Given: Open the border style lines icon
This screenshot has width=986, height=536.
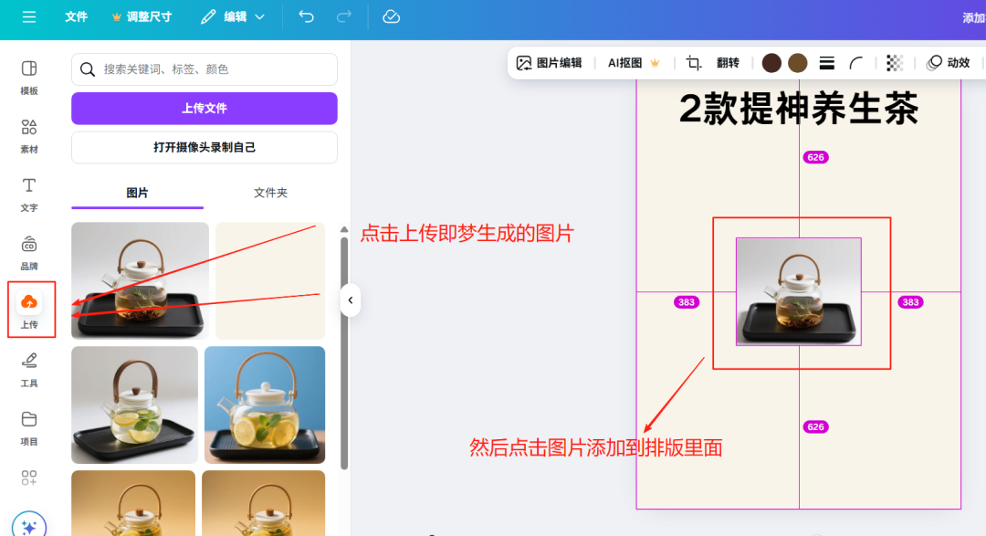Looking at the screenshot, I should (827, 63).
